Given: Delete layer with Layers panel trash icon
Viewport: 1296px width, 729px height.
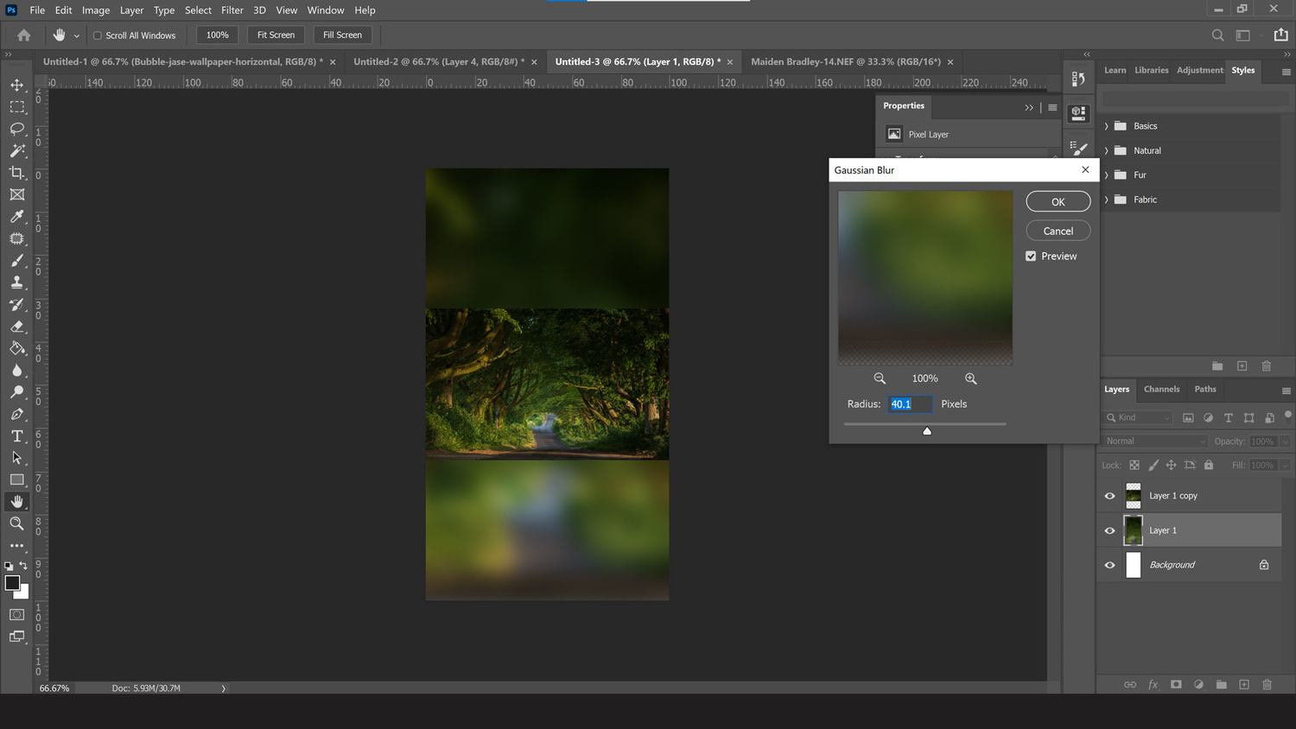Looking at the screenshot, I should (1267, 684).
